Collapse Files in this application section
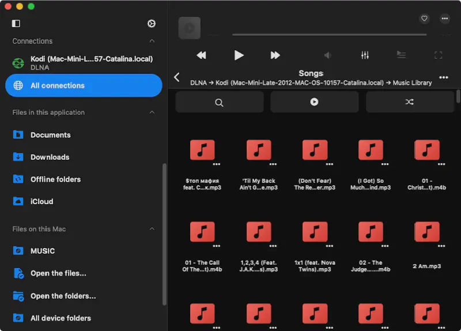Image resolution: width=461 pixels, height=331 pixels. [x=152, y=112]
